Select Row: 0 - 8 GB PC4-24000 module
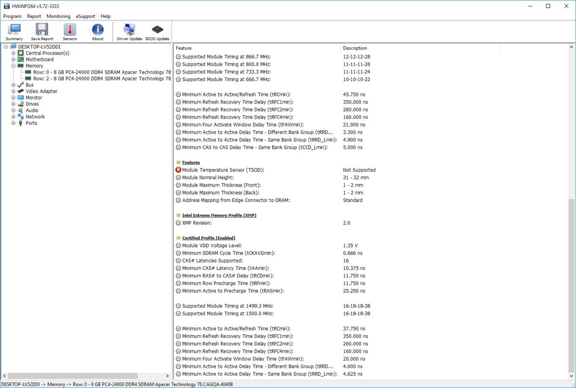 (102, 72)
